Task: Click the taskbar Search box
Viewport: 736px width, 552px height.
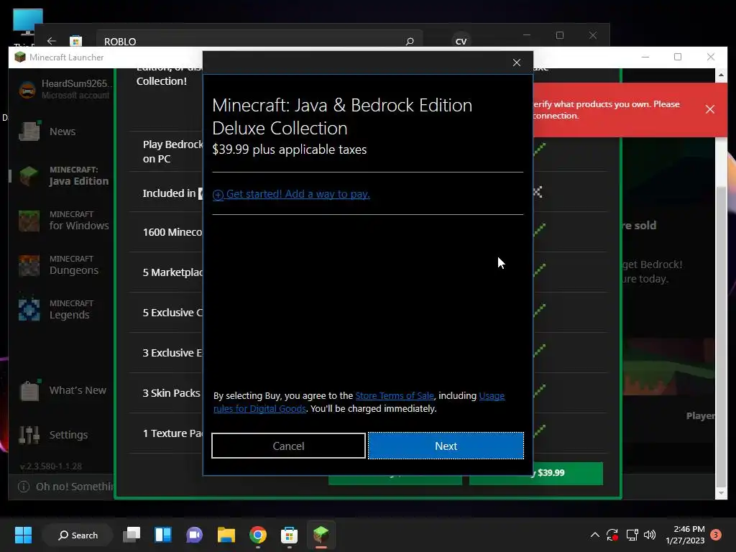Action: 78,535
